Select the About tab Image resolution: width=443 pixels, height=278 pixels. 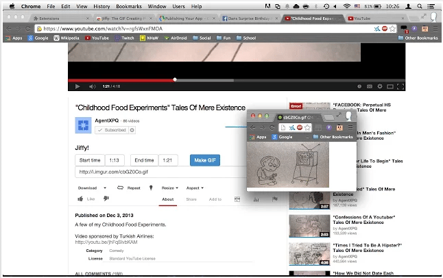168,199
